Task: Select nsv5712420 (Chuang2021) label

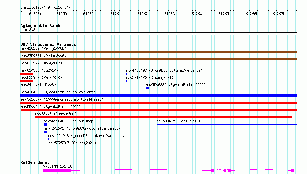Action: click(x=150, y=77)
